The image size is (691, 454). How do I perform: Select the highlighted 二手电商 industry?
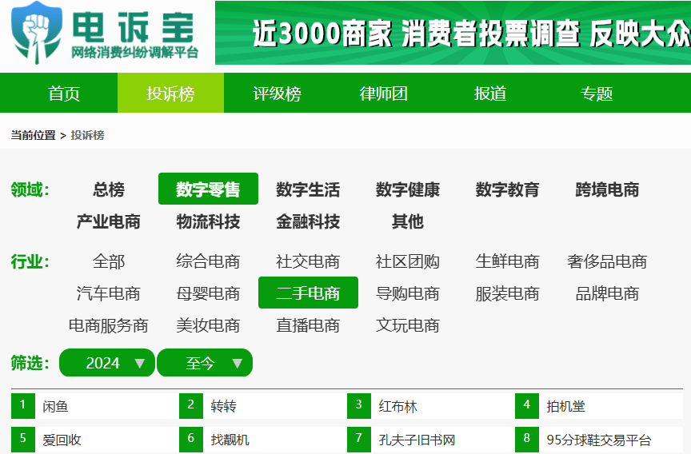[308, 293]
